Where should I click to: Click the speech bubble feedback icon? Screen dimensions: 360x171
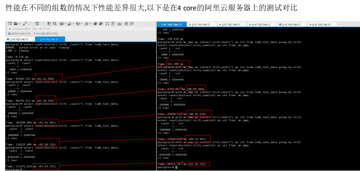point(132,24)
